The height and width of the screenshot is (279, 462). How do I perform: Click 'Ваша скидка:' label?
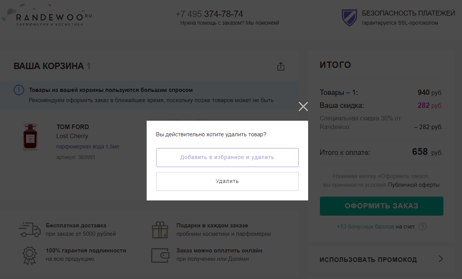coord(342,106)
